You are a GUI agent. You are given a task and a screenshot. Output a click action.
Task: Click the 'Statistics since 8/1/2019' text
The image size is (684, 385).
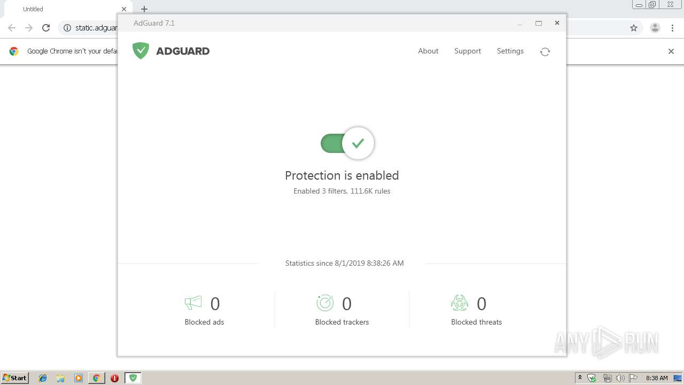tap(345, 263)
